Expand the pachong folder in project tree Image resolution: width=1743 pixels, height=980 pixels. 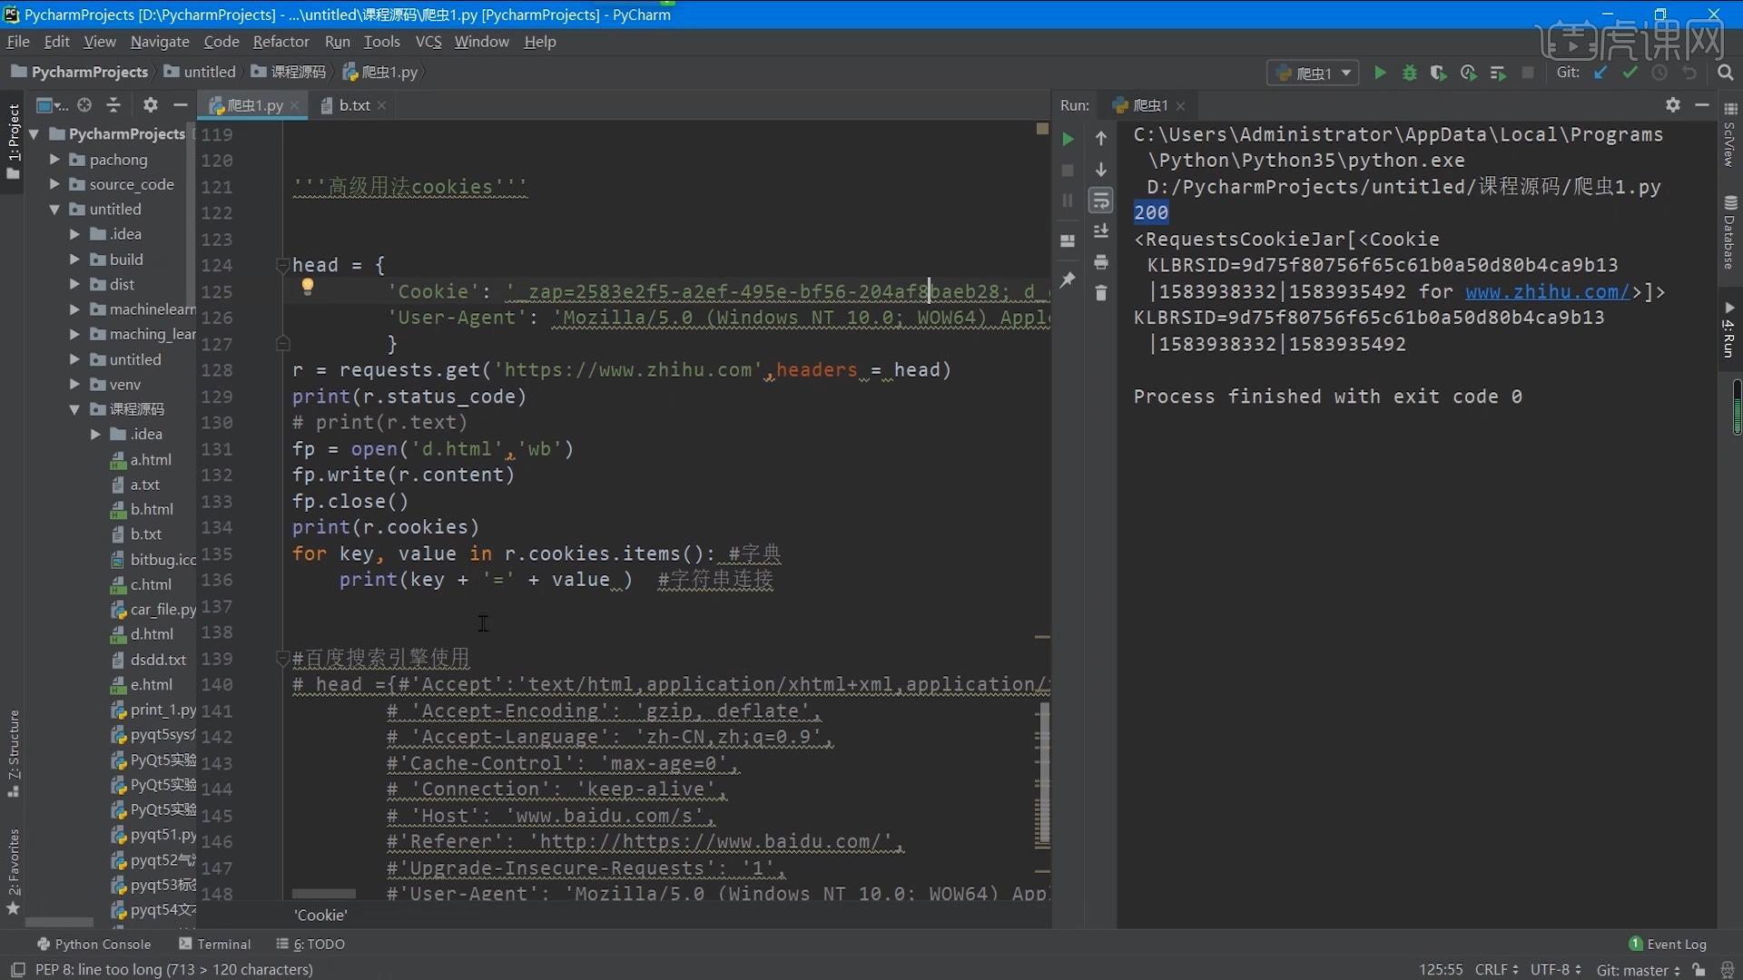[x=54, y=160]
